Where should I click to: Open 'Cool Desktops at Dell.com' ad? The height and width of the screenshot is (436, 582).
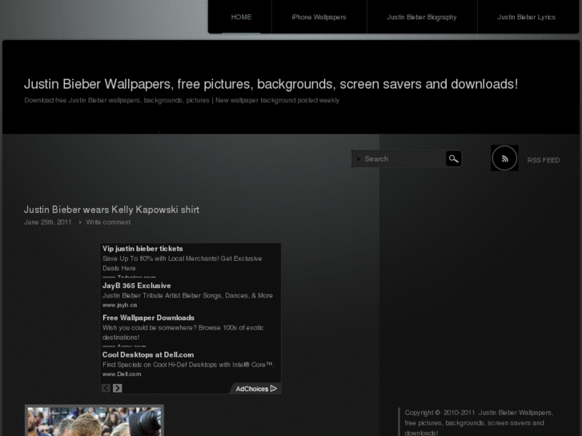point(148,354)
